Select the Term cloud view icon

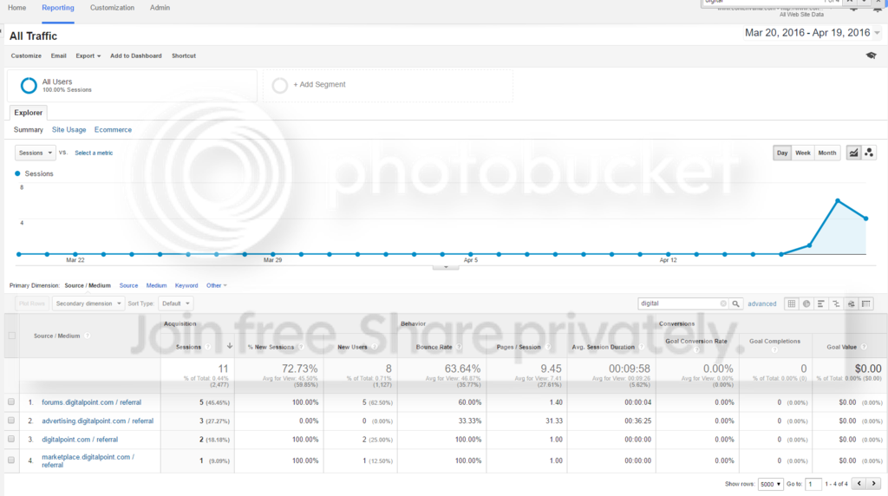852,304
